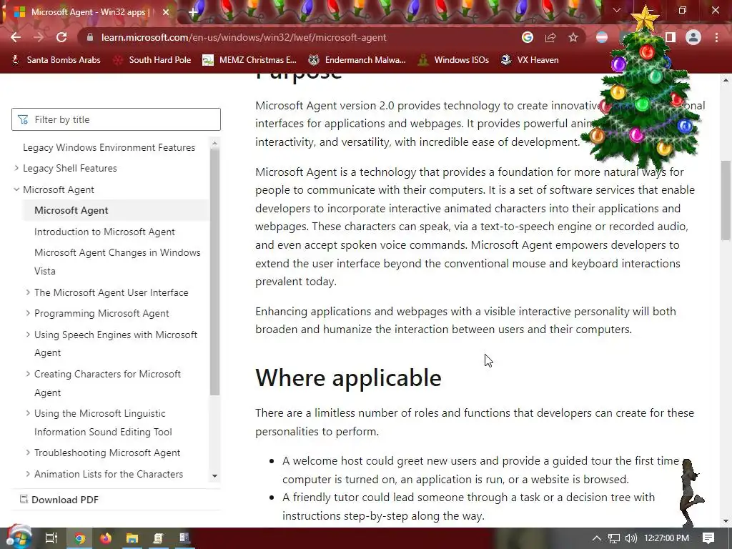
Task: Collapse the Microsoft Agent section chevron
Action: pos(17,189)
